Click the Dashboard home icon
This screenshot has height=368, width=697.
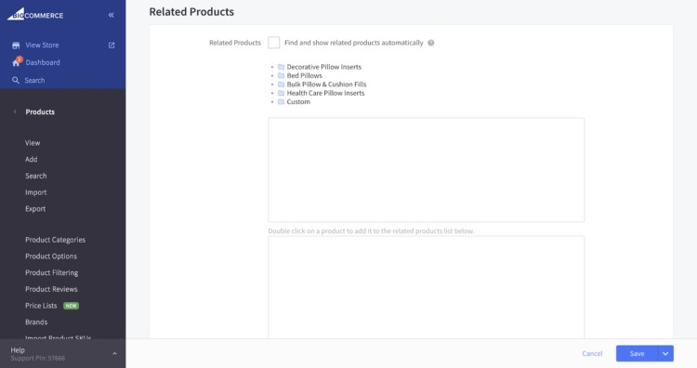point(16,63)
